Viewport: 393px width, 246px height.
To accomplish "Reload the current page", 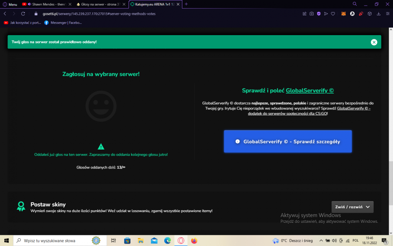I will pyautogui.click(x=23, y=14).
